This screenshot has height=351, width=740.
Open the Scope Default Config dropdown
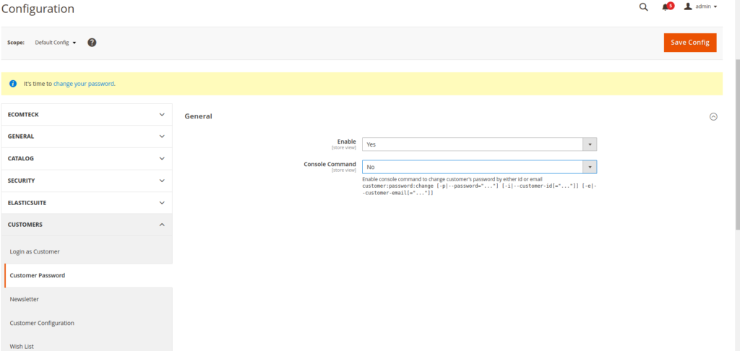(x=56, y=43)
